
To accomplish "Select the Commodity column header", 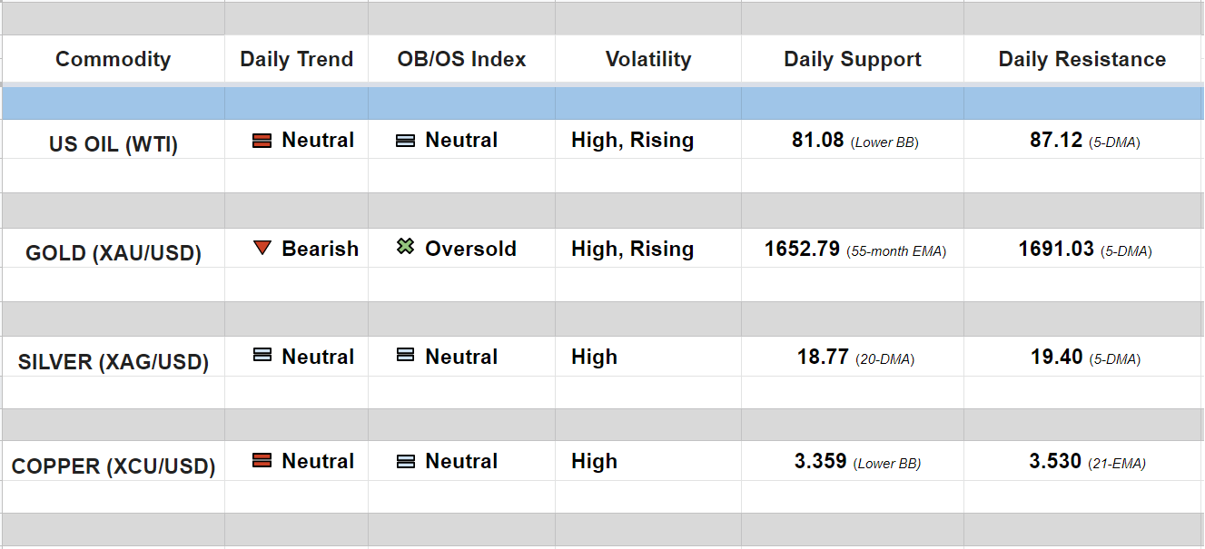I will [113, 60].
